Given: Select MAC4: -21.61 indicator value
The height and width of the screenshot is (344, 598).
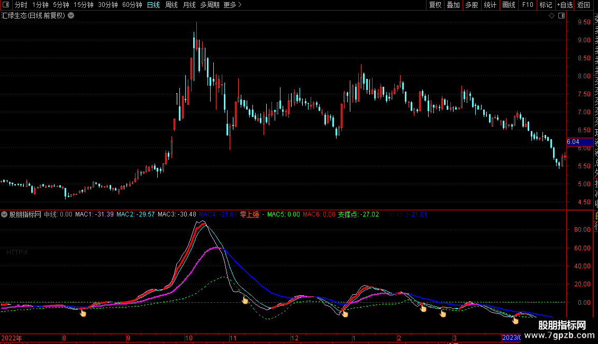Looking at the screenshot, I should [x=218, y=214].
